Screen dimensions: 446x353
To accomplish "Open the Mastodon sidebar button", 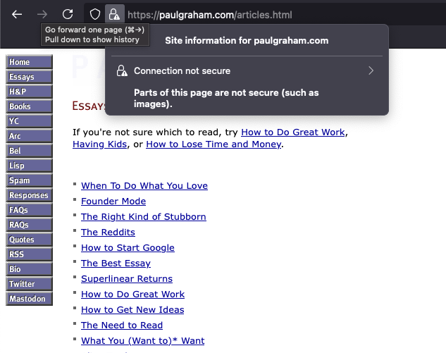I will pyautogui.click(x=29, y=299).
